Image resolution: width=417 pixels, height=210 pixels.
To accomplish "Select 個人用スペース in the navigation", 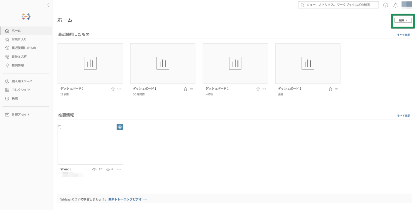I will pos(22,81).
